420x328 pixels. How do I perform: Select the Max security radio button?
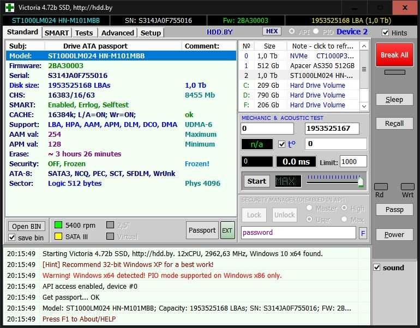(x=344, y=219)
